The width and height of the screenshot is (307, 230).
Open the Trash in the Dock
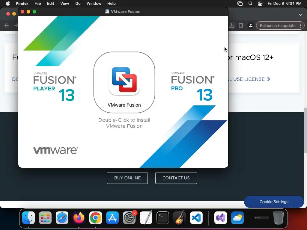tap(279, 217)
